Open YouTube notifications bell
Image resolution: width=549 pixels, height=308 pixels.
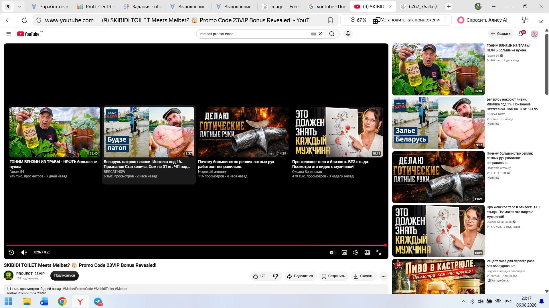pos(521,34)
